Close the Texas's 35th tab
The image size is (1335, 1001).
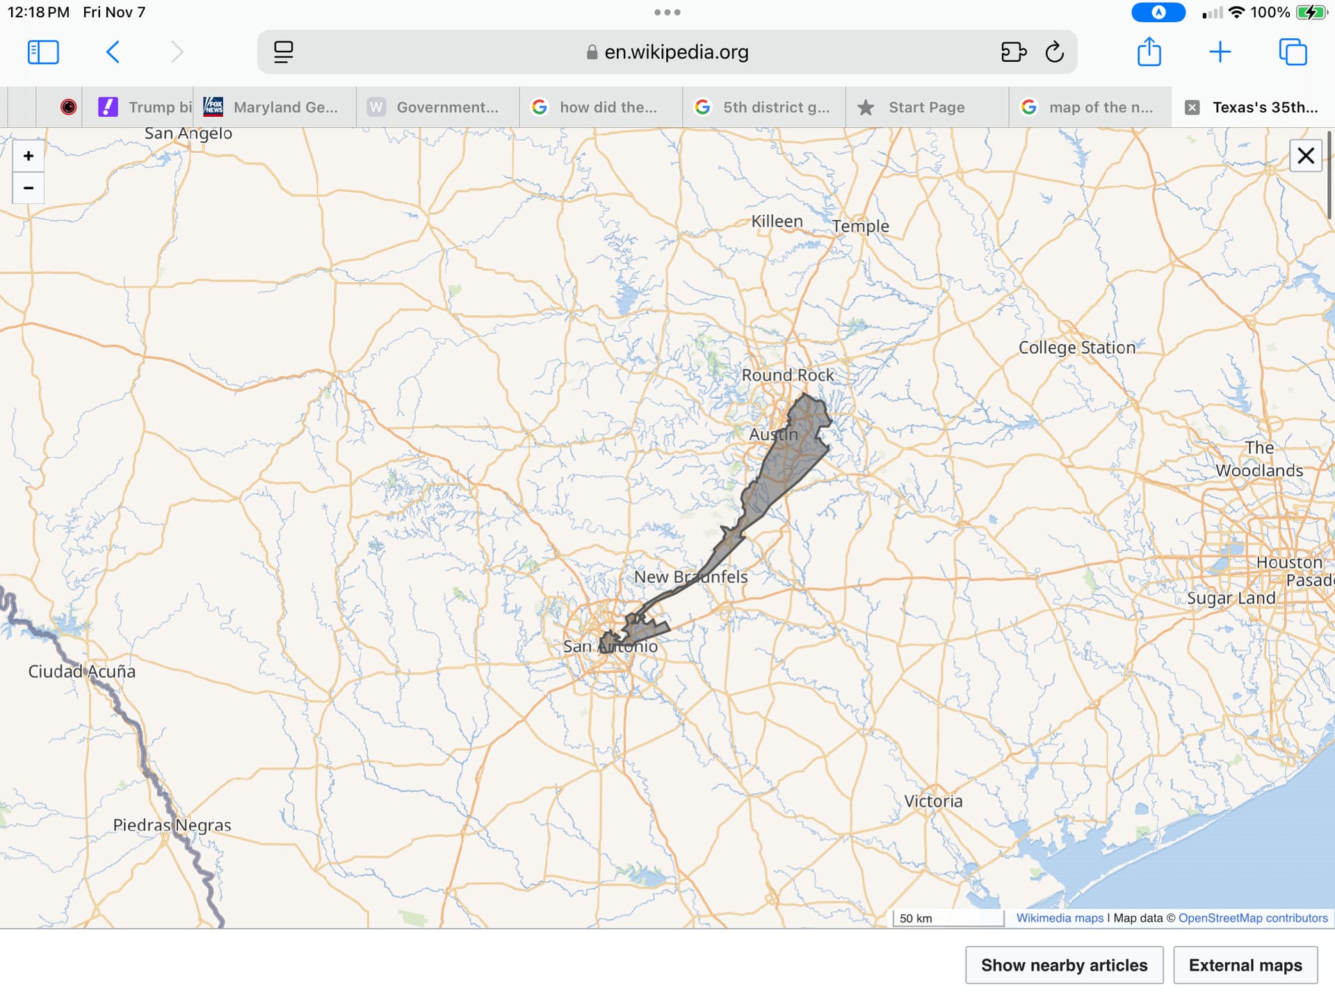1192,107
